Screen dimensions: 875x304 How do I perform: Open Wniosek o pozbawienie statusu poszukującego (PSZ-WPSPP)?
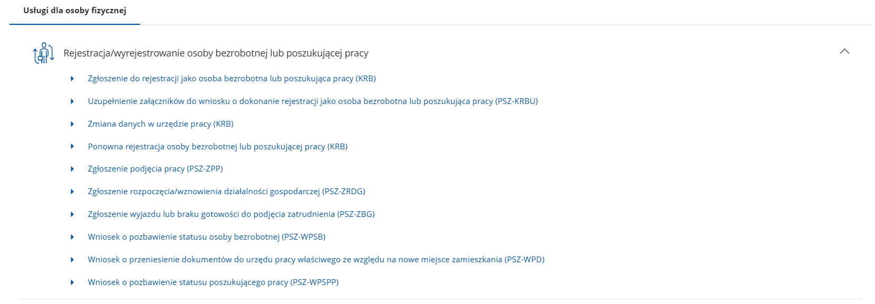[213, 282]
